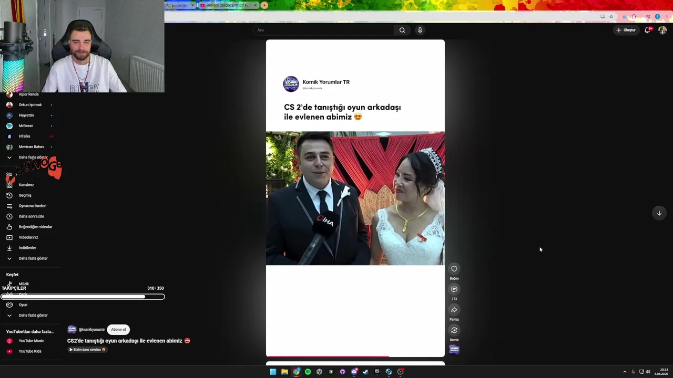
Task: Open Orkun Işıtmak subscription channel
Action: [x=29, y=105]
